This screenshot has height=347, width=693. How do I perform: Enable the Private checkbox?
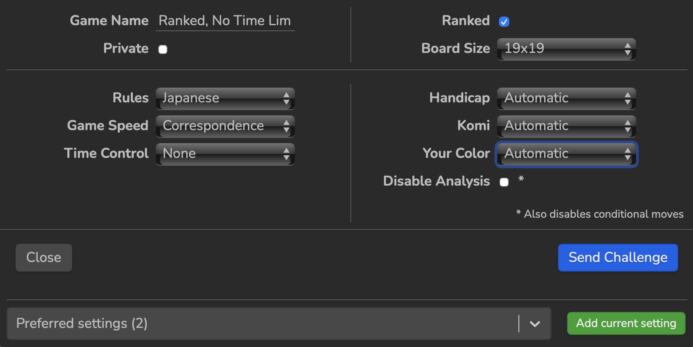(163, 49)
